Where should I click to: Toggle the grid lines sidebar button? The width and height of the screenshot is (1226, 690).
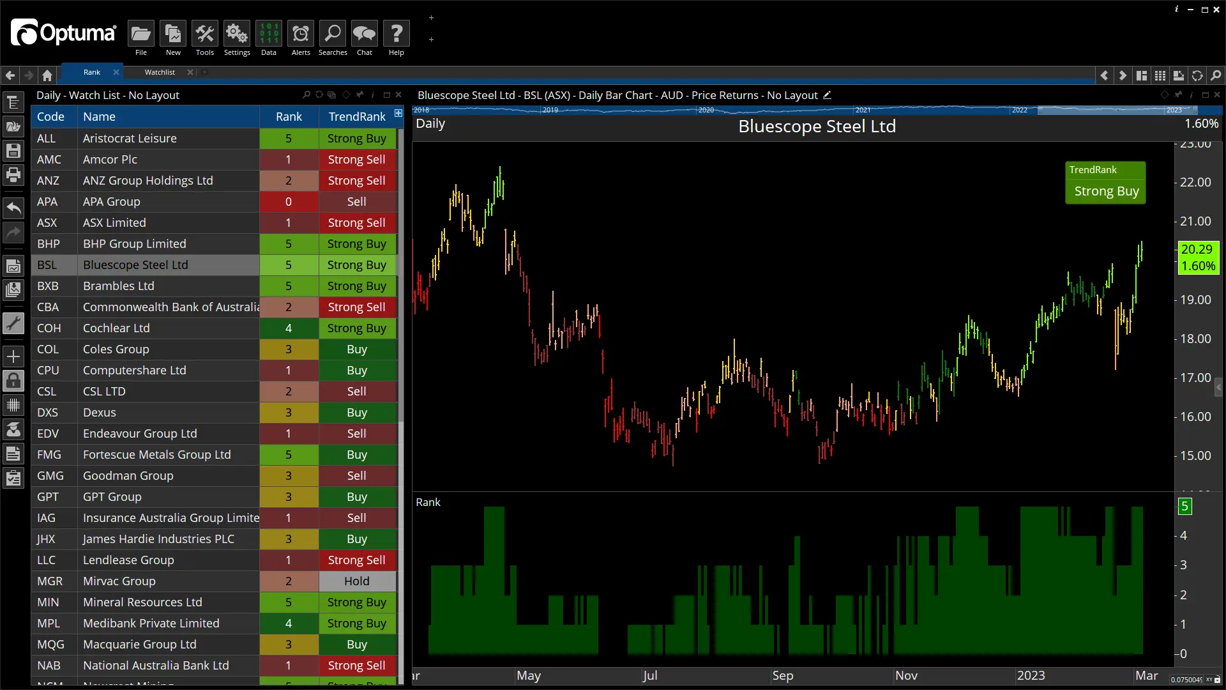(x=13, y=405)
